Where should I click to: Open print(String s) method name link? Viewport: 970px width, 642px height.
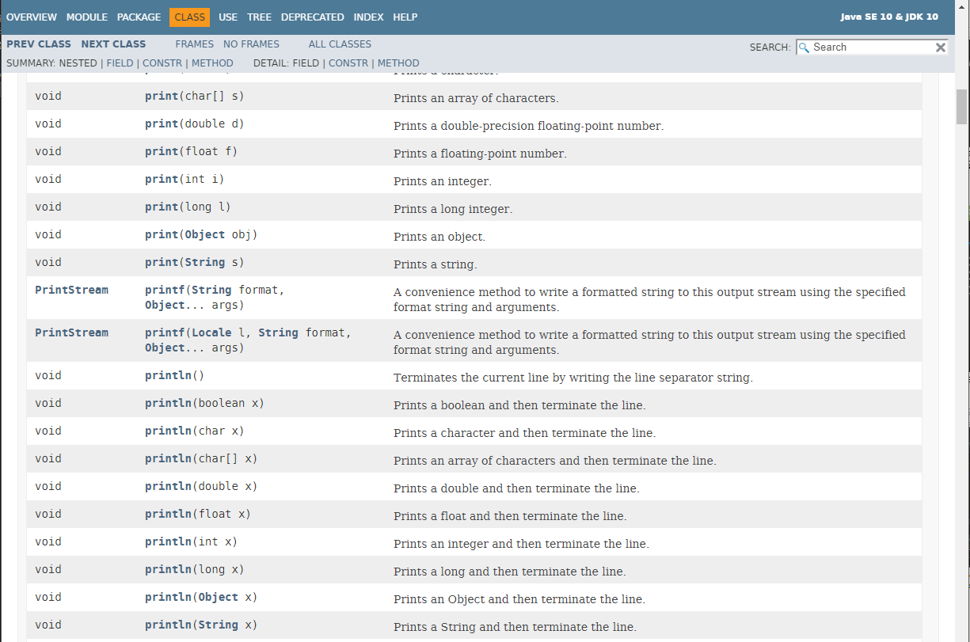click(x=162, y=263)
